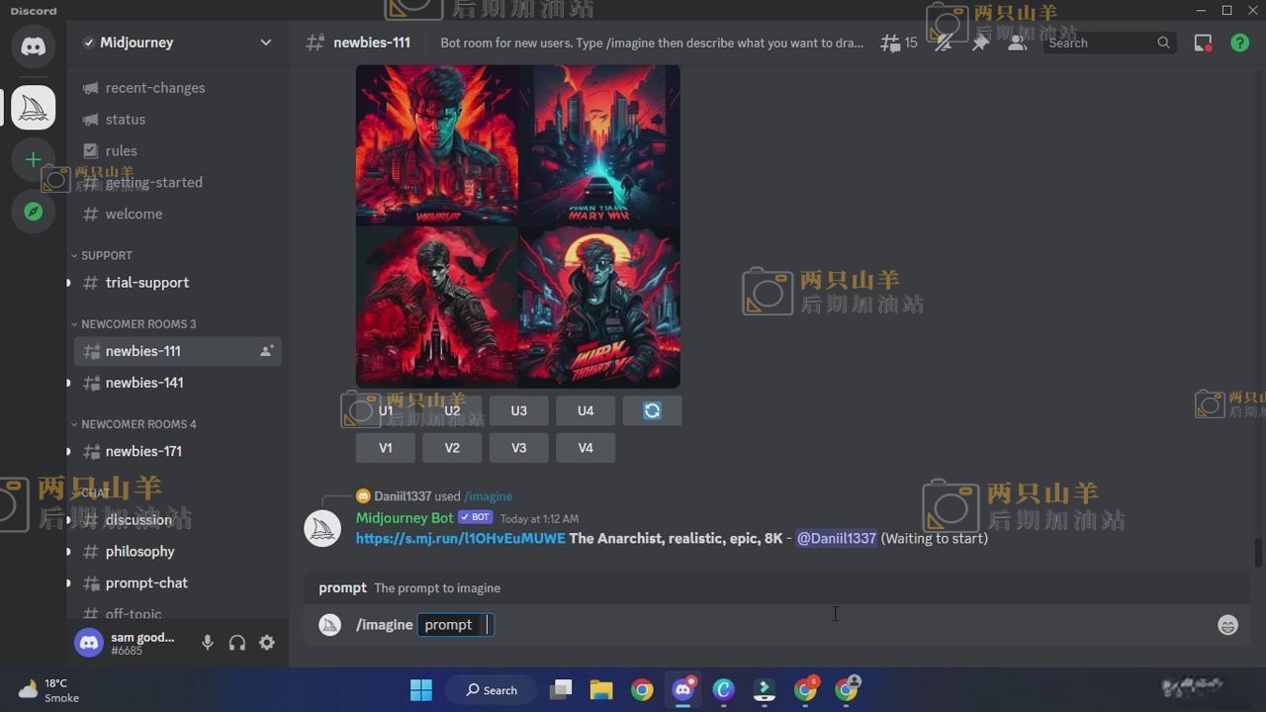
Task: Toggle the microphone mute button
Action: [x=208, y=643]
